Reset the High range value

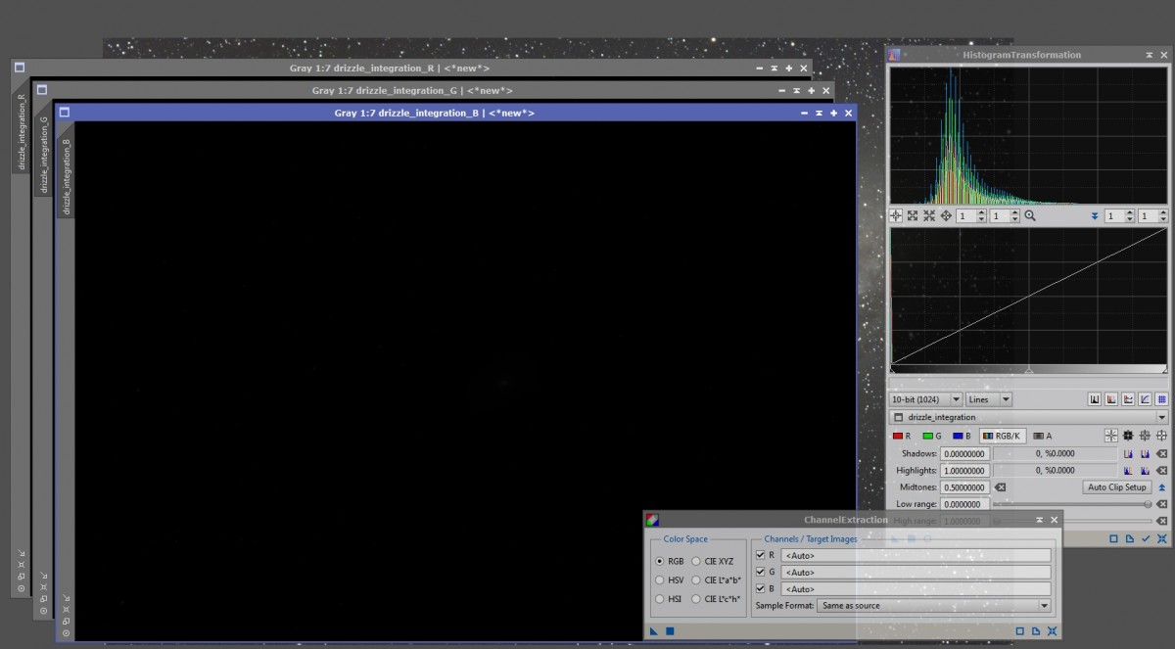click(x=1162, y=521)
